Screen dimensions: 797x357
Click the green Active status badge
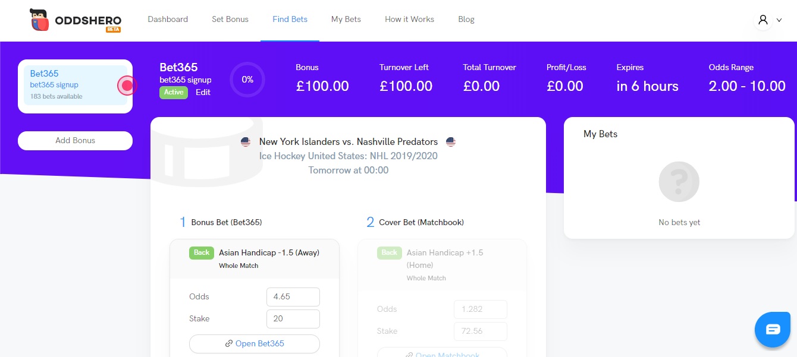tap(174, 92)
